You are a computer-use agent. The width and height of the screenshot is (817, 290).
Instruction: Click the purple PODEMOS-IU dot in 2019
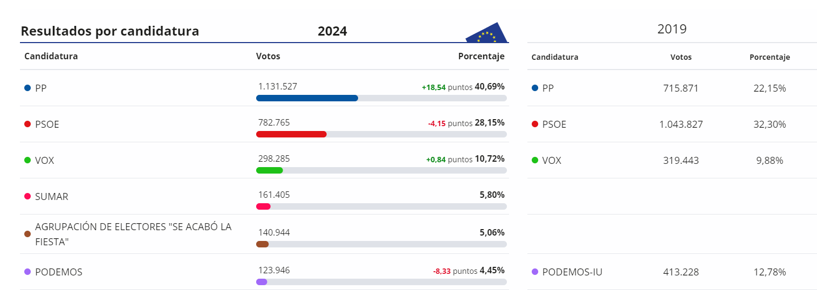point(535,272)
